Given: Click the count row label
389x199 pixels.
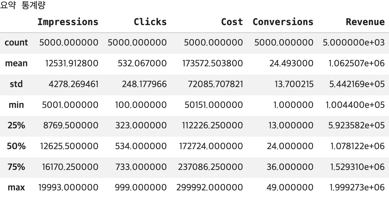Looking at the screenshot, I should coord(17,43).
